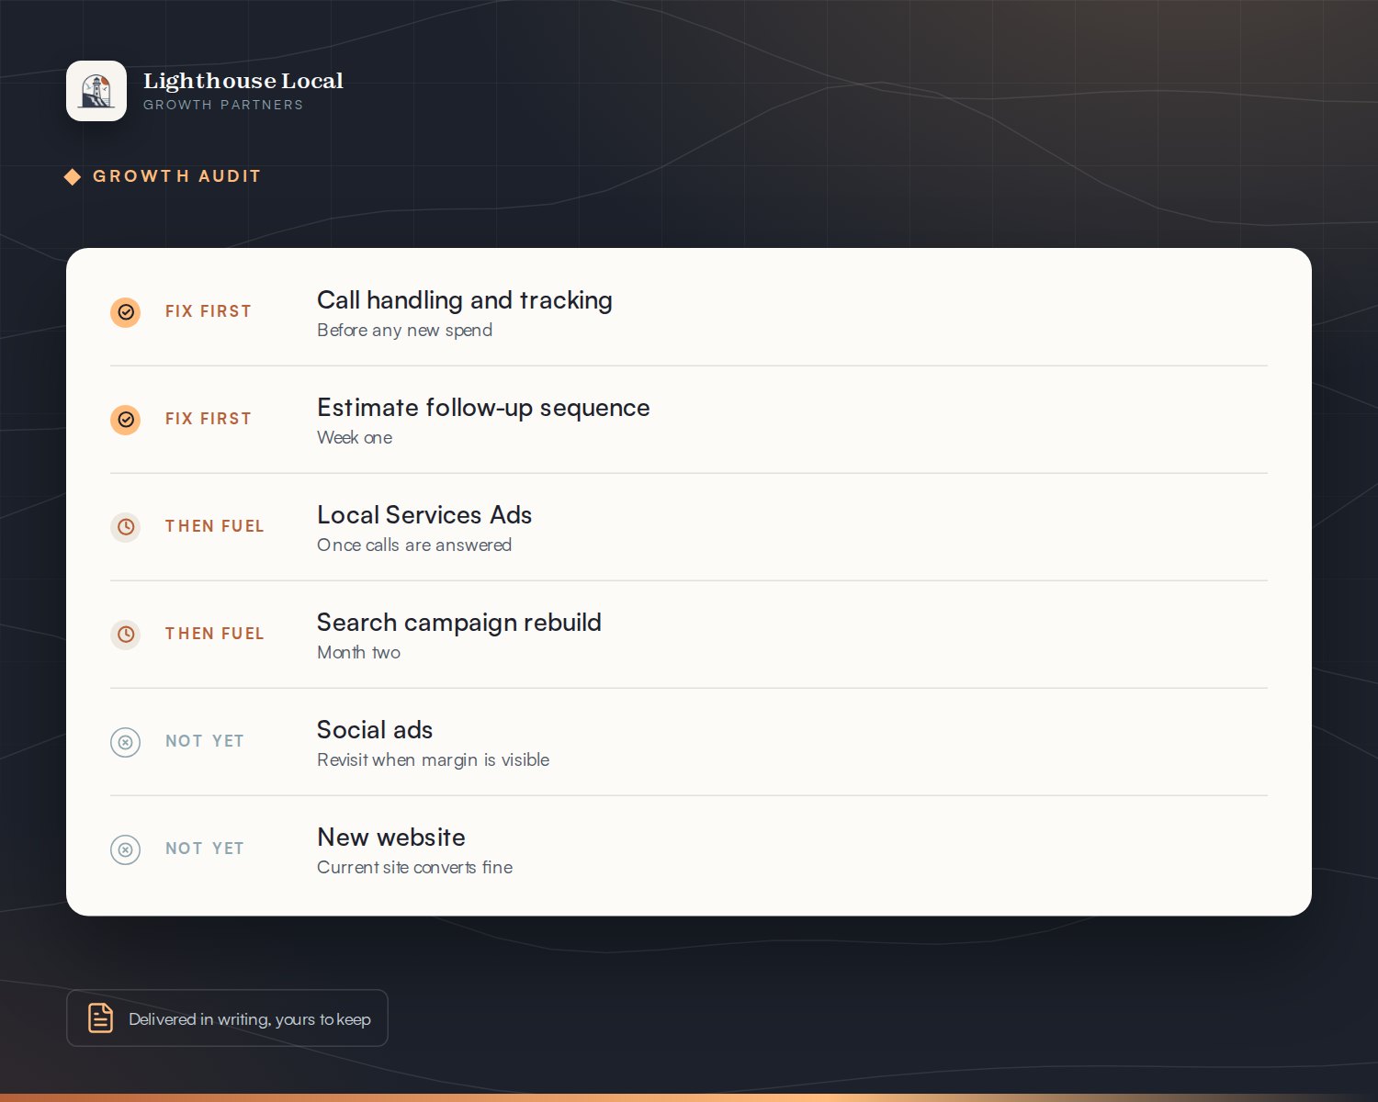Select 'Search campaign rebuild' title
This screenshot has width=1378, height=1102.
(x=459, y=623)
